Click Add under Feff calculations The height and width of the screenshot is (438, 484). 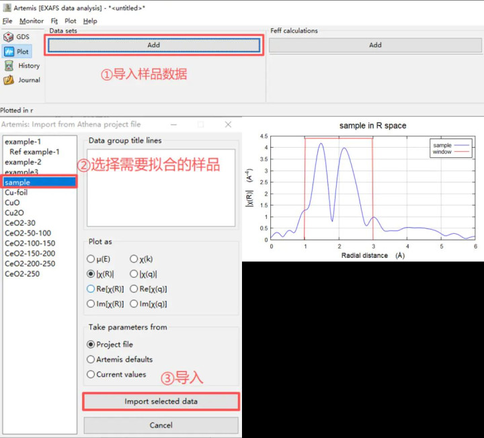pyautogui.click(x=375, y=45)
